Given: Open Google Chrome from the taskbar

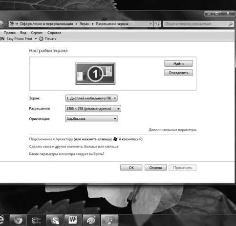Looking at the screenshot, I should (18, 220).
